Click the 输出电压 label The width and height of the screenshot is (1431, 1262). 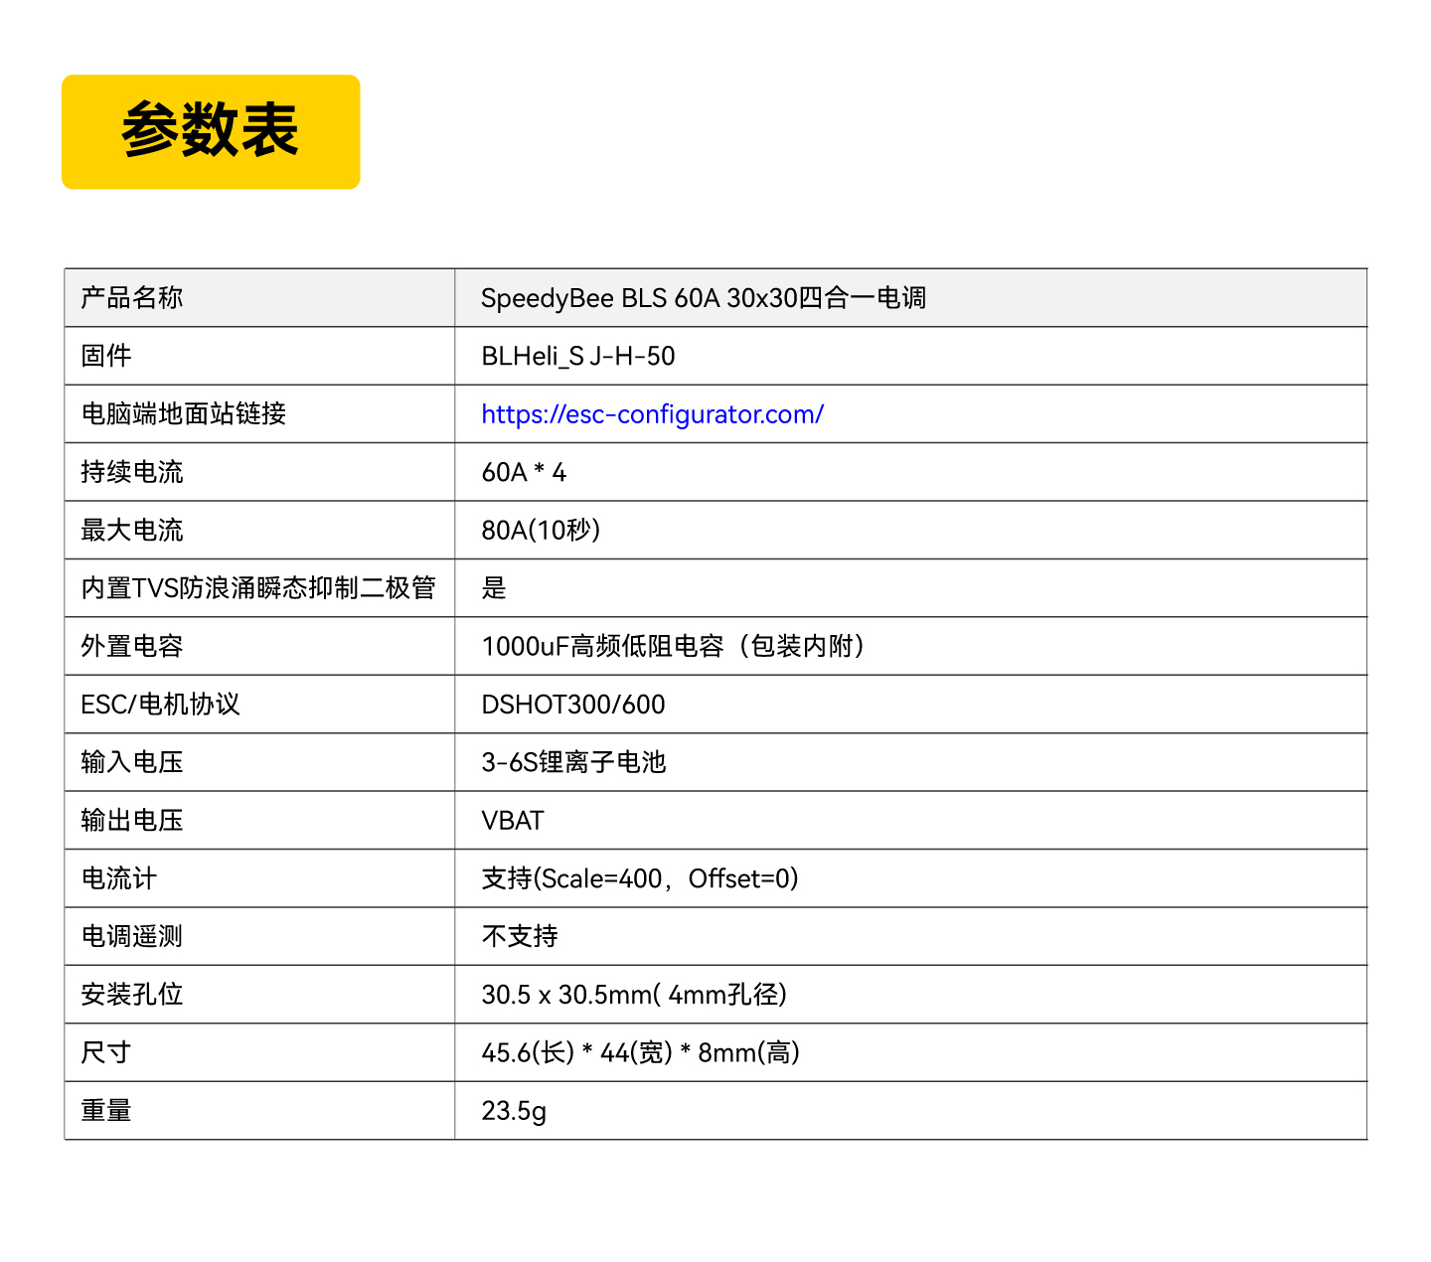coord(131,821)
